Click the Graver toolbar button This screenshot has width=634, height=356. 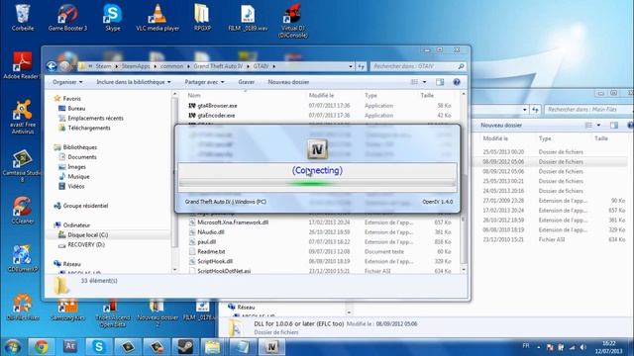click(x=247, y=82)
